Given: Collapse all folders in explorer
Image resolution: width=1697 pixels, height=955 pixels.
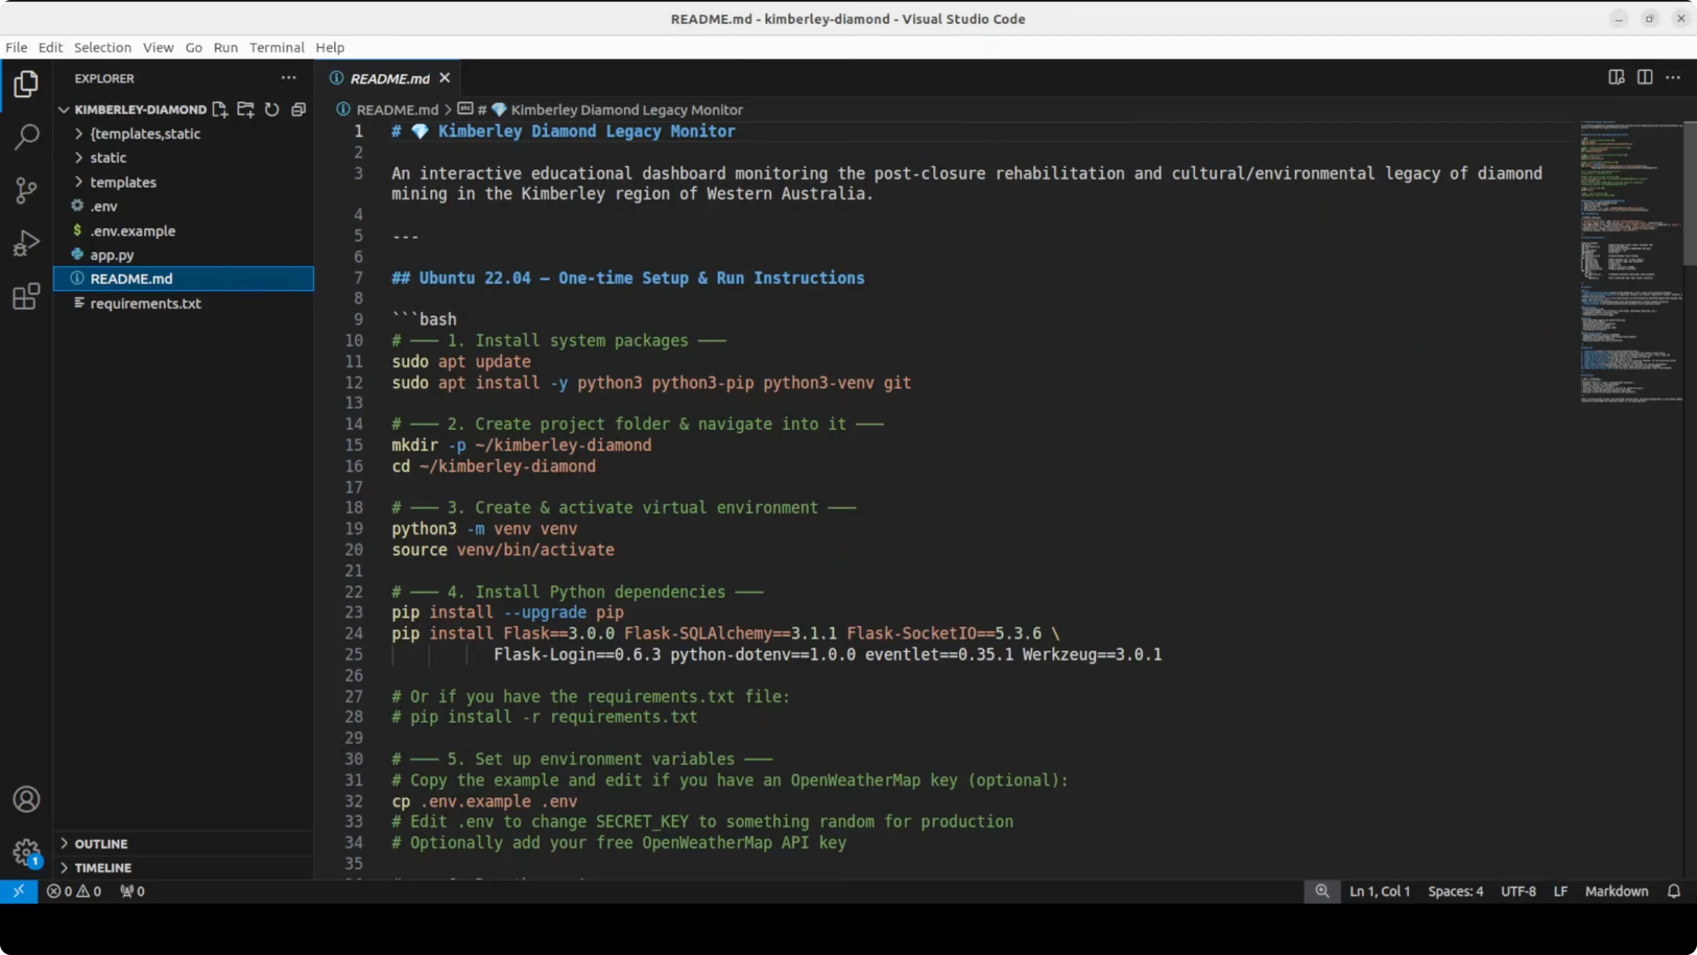Looking at the screenshot, I should click(x=298, y=109).
